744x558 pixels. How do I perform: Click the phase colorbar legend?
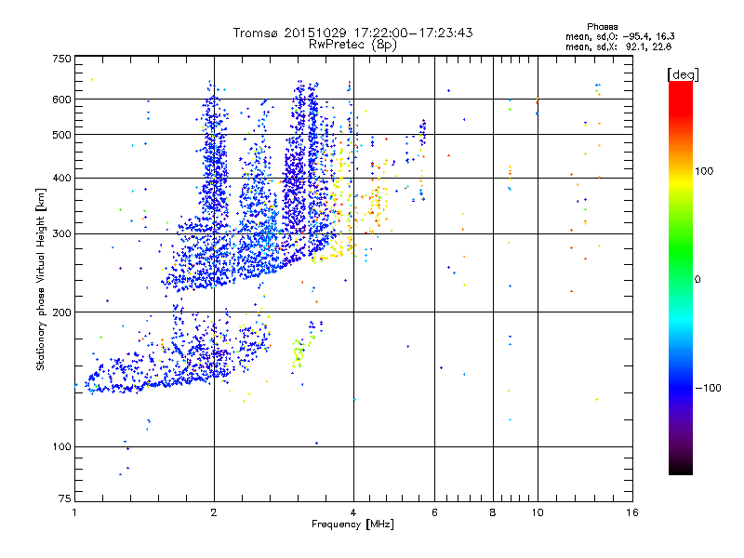681,277
